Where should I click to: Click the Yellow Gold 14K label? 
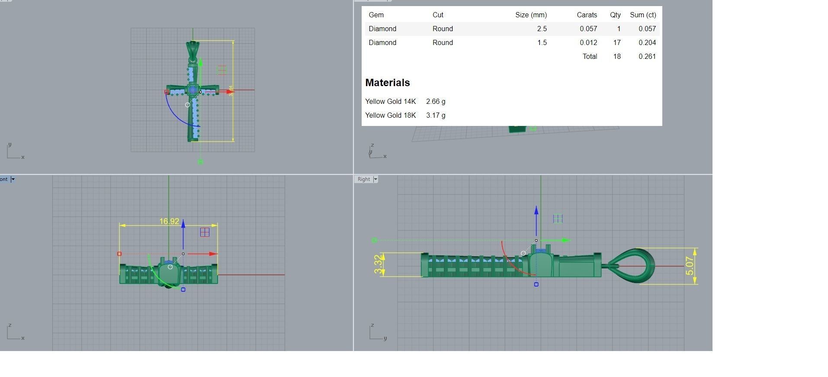(390, 101)
